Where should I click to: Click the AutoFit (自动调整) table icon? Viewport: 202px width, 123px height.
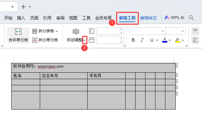[x=76, y=32]
